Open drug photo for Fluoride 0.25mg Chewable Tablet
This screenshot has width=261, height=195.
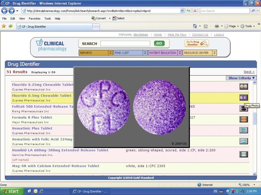click(x=243, y=87)
